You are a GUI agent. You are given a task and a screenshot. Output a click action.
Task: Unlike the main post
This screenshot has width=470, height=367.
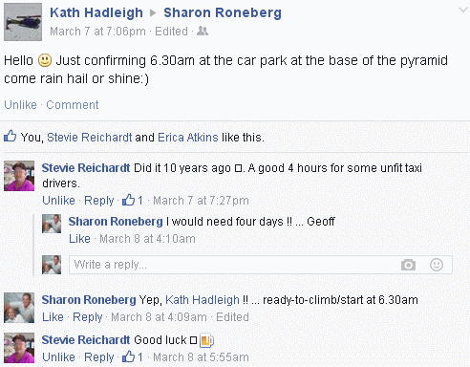pos(20,105)
